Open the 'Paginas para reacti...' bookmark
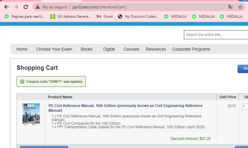This screenshot has width=248, height=148. point(24,16)
